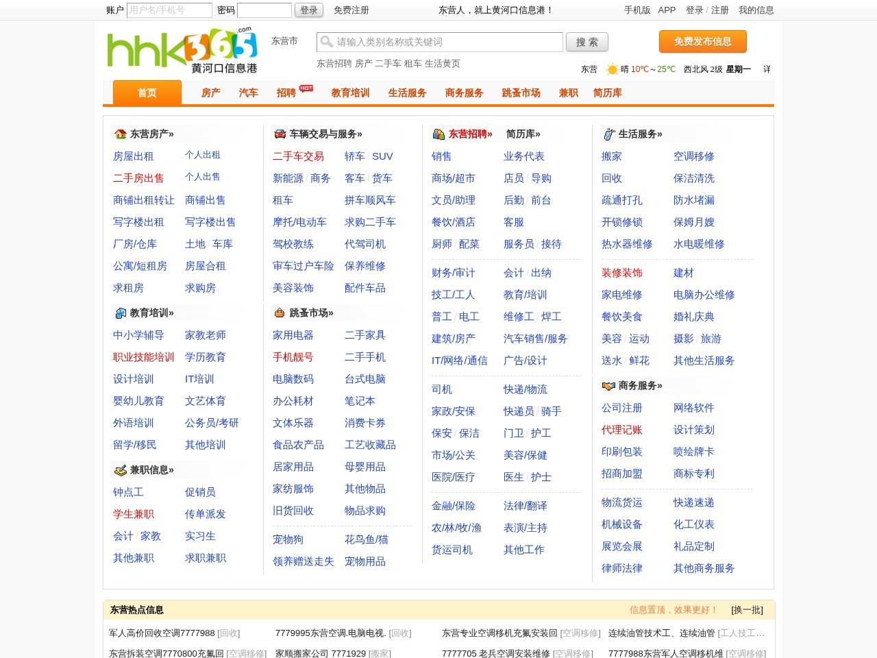Click the house icon beside 东营房产
The width and height of the screenshot is (877, 658).
[x=121, y=134]
